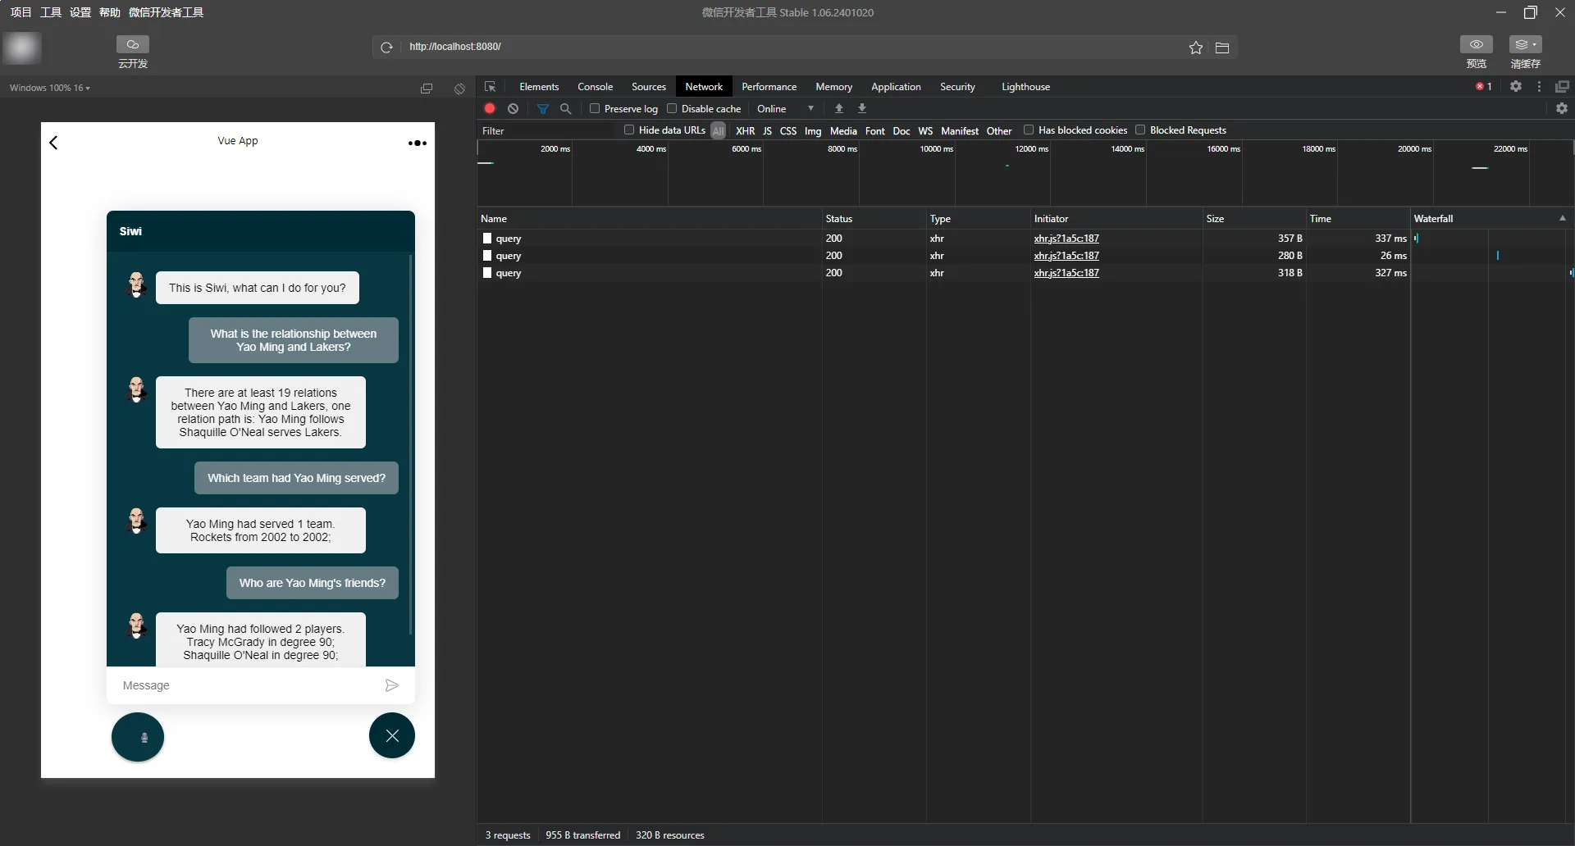The width and height of the screenshot is (1575, 846).
Task: Open the 项目 menu
Action: (21, 12)
